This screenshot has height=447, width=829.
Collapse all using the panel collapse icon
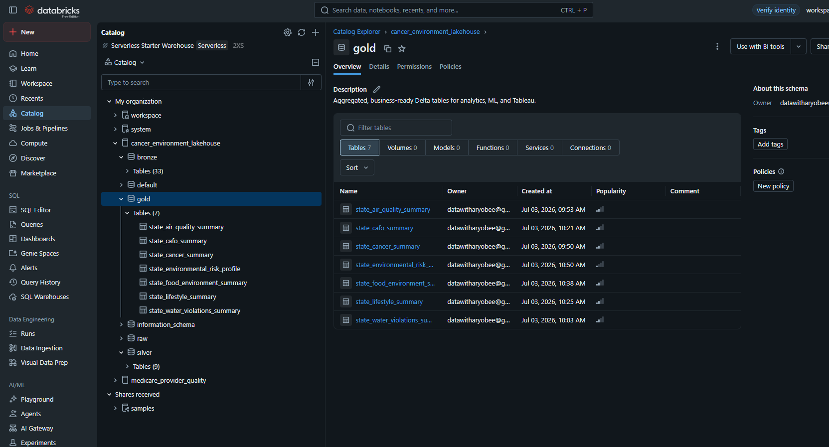(x=315, y=62)
